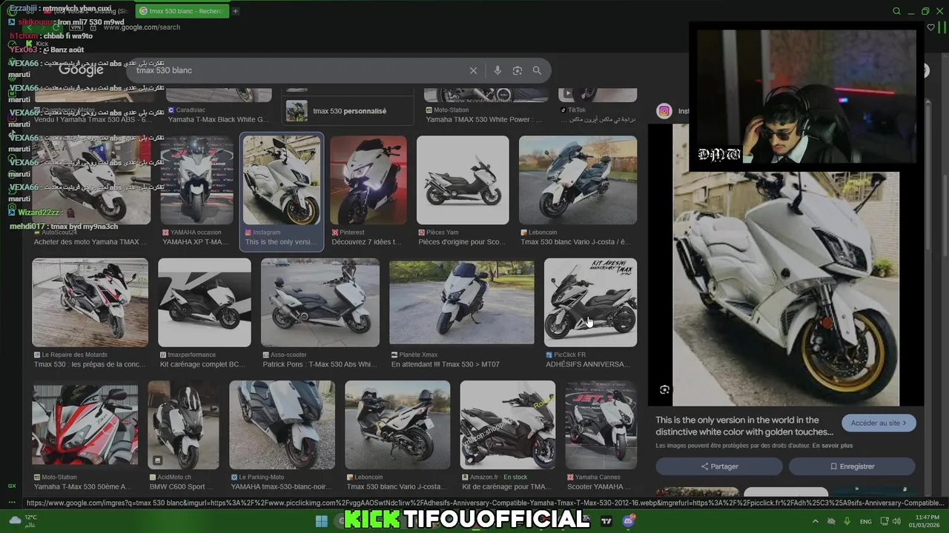Open the 'En savoir plus' copyright link

pyautogui.click(x=832, y=446)
